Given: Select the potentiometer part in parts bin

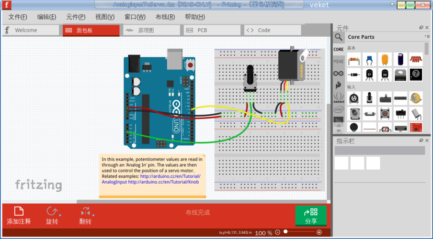Looking at the screenshot, I should pyautogui.click(x=369, y=98).
